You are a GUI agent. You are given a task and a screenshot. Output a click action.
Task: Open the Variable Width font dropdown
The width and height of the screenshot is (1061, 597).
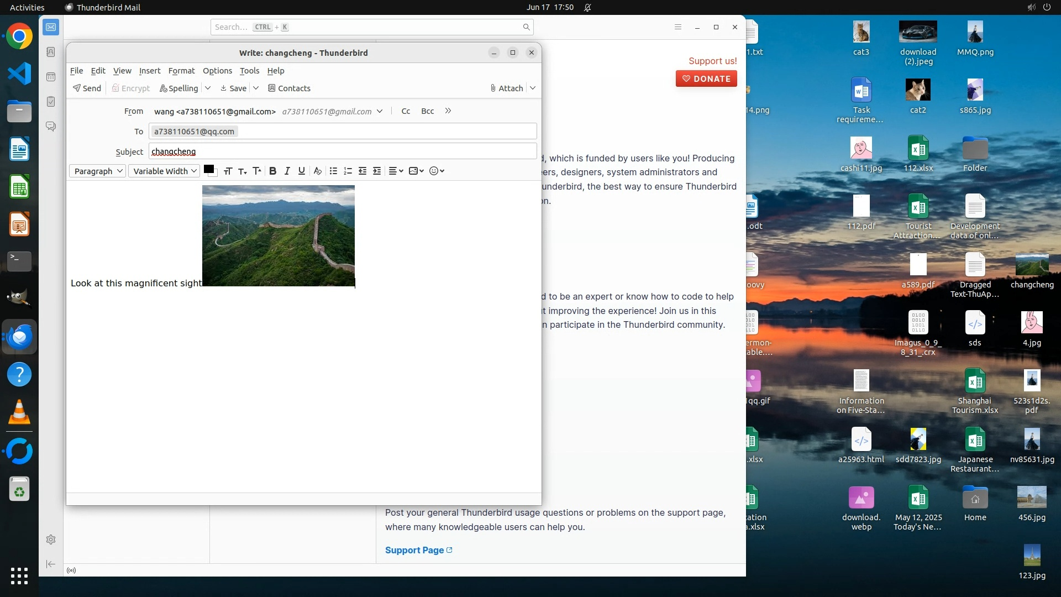pos(164,171)
